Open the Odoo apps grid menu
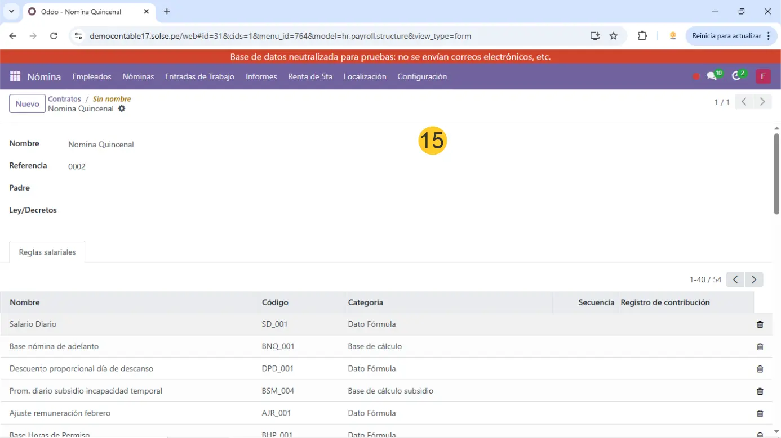Image resolution: width=781 pixels, height=438 pixels. pyautogui.click(x=15, y=76)
